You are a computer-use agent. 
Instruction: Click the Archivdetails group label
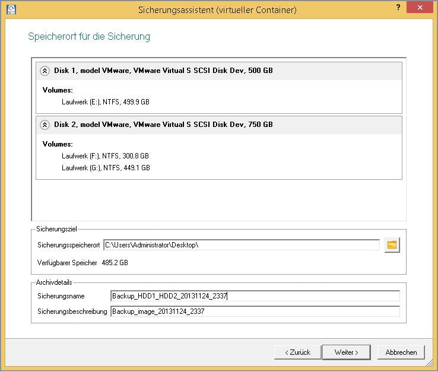coord(54,282)
